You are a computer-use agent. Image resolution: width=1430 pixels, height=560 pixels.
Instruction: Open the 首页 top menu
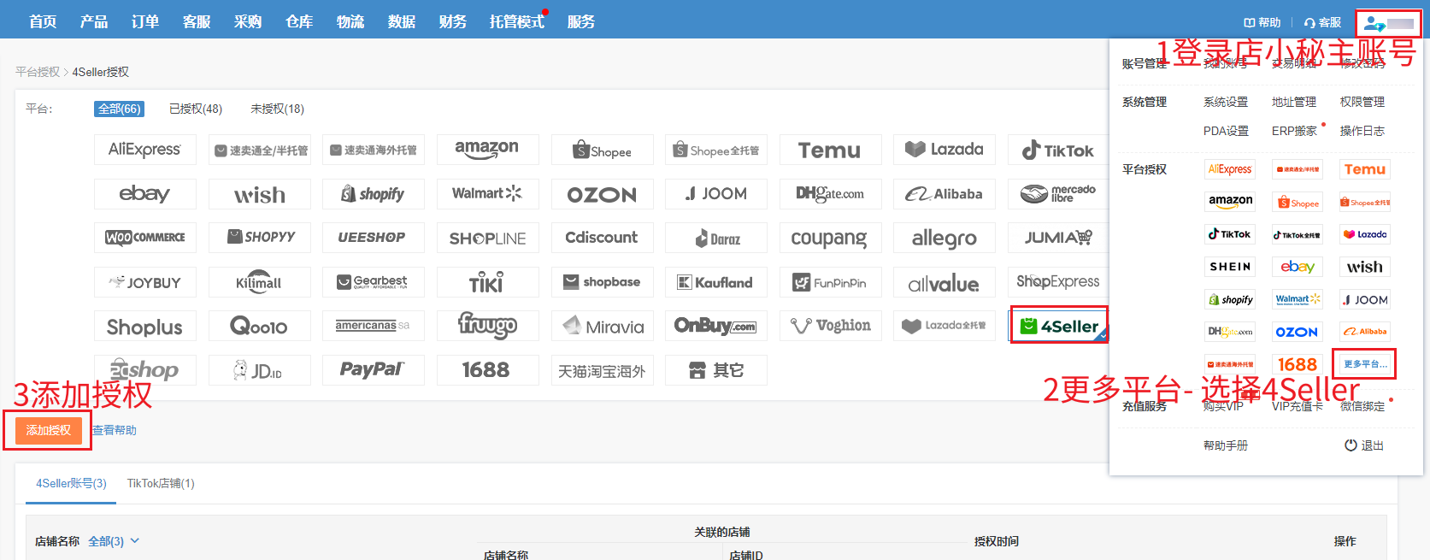point(43,21)
